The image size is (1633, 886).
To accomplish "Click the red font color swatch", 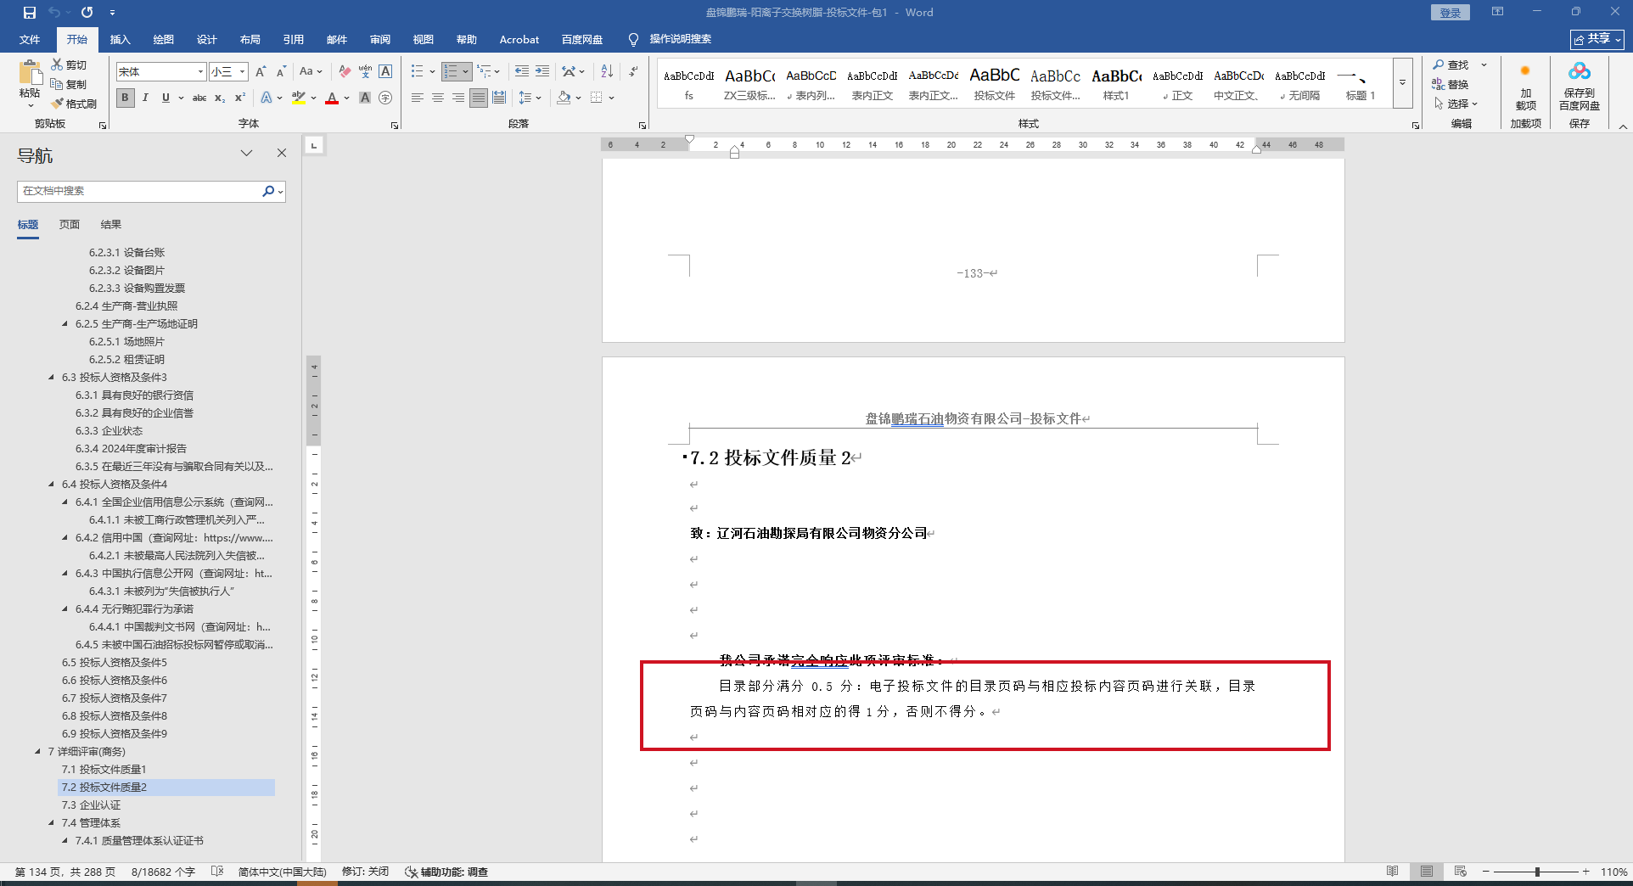I will [332, 98].
